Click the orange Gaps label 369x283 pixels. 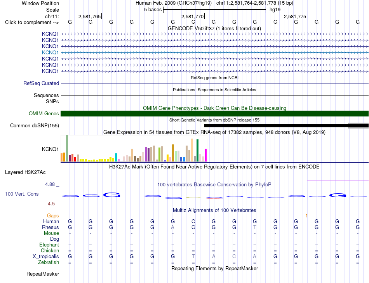coord(53,215)
